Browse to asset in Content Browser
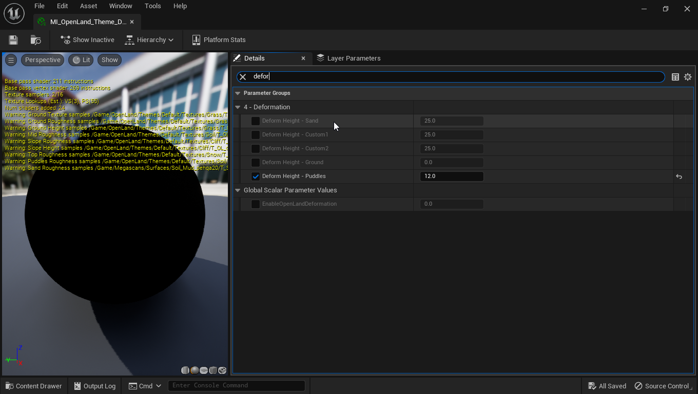The height and width of the screenshot is (394, 698). (34, 40)
